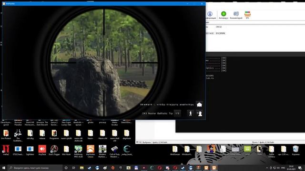This screenshot has height=171, width=305.
Task: Open the Comment toolbar button in archiver
Action: (236, 15)
